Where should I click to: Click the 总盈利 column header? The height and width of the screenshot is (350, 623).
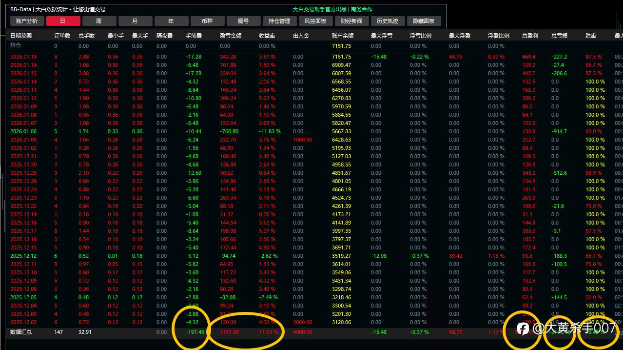click(530, 36)
